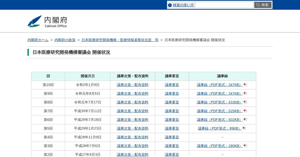Click the 平成29年7月18日 date cell
The width and height of the screenshot is (300, 157).
point(88,120)
